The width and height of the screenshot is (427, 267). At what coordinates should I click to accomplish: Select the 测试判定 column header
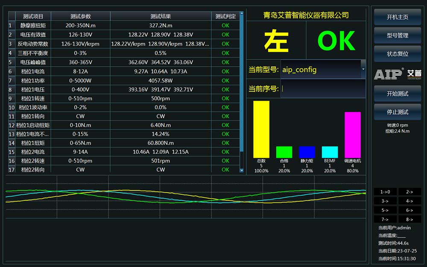tap(225, 16)
